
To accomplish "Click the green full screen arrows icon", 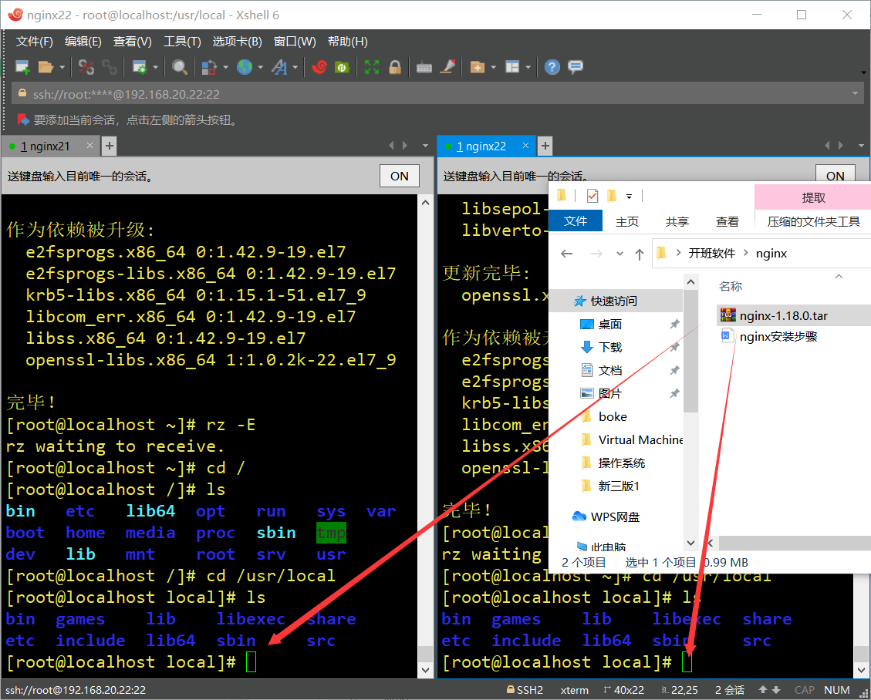I will click(x=372, y=67).
